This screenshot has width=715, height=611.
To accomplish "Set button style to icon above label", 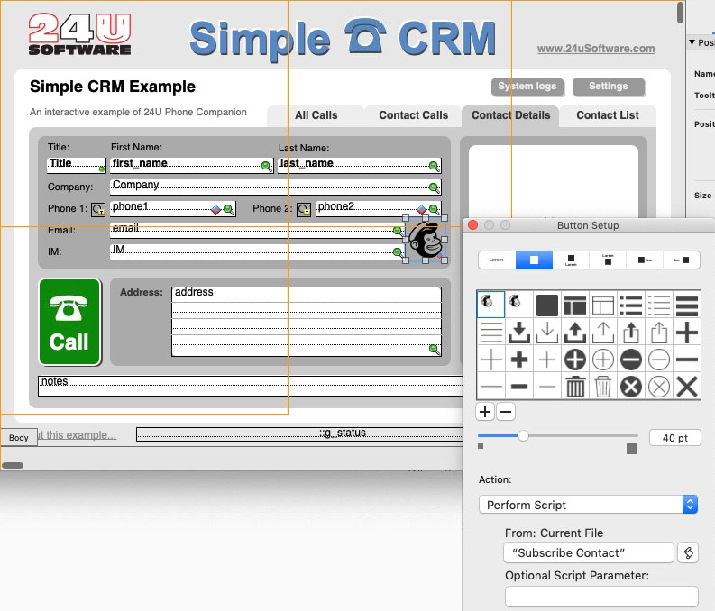I will 571,260.
